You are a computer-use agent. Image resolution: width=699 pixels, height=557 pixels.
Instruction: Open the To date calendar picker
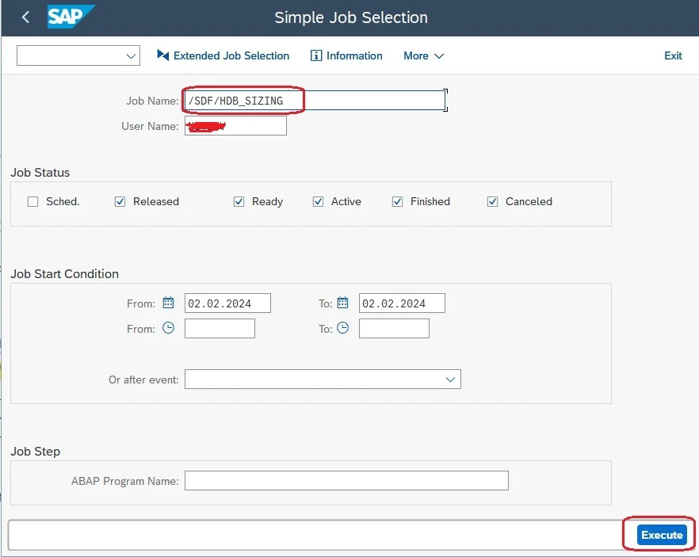pos(342,303)
